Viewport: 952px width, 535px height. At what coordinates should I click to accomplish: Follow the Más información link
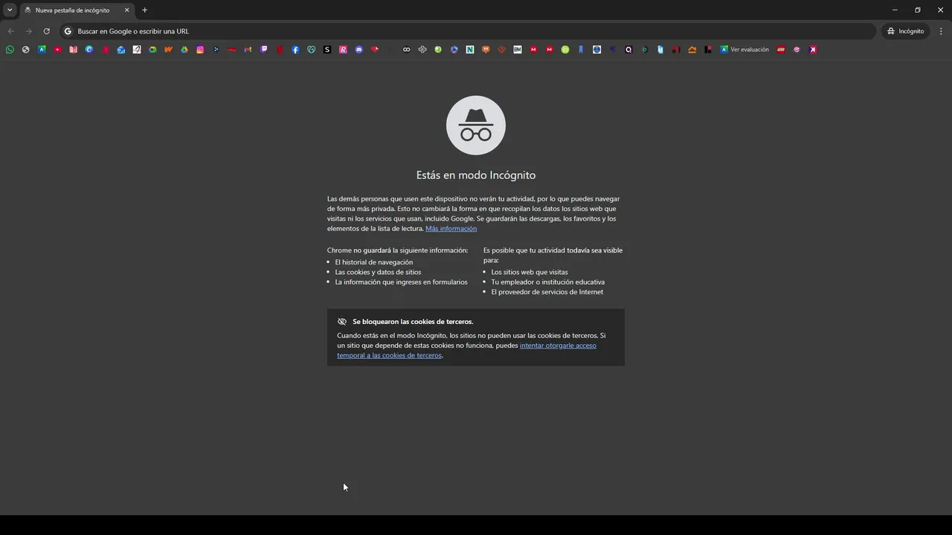(451, 229)
